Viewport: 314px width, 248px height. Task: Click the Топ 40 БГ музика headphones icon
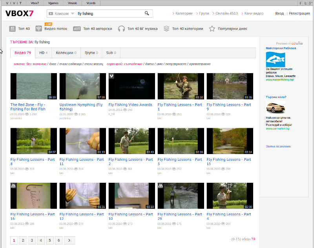[121, 29]
